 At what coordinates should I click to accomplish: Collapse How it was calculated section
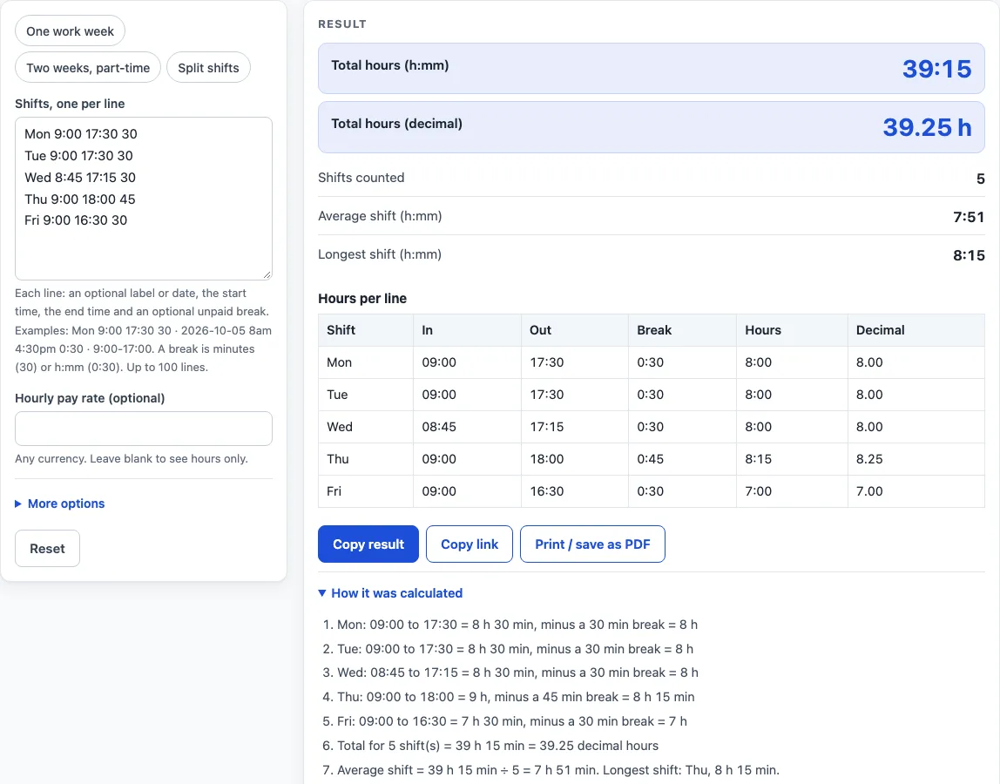point(390,593)
